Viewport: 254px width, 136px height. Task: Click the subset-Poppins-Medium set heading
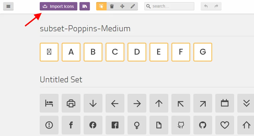[x=85, y=28]
